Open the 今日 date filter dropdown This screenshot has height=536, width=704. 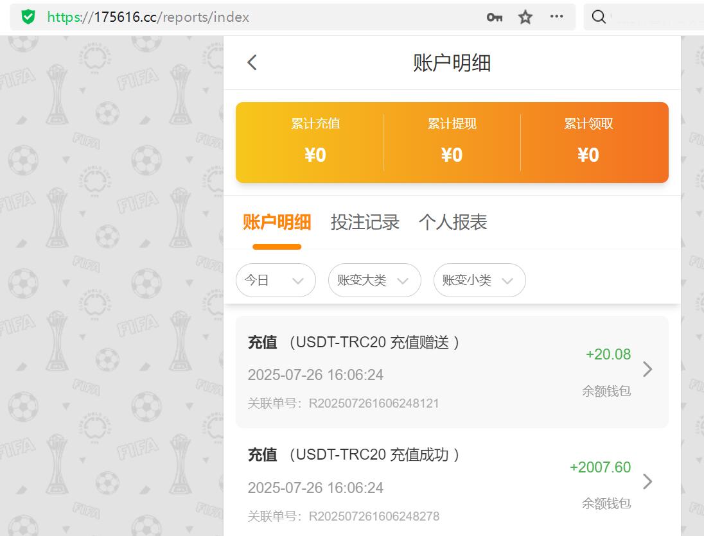276,280
